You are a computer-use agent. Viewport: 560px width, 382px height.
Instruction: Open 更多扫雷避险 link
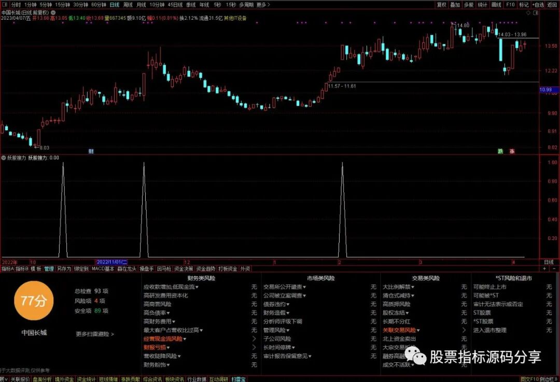coord(95,334)
